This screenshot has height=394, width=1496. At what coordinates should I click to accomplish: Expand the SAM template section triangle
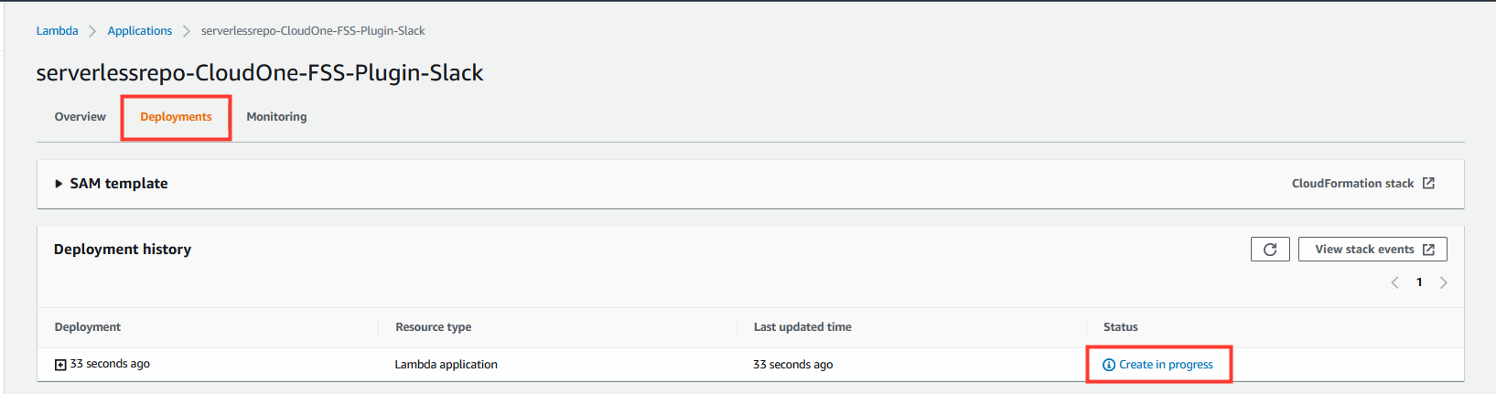pos(59,184)
